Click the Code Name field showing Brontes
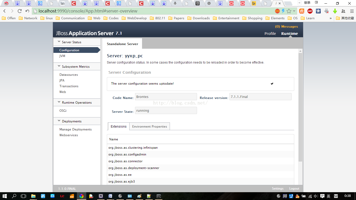Screen dimensions: 356x200 point(166,97)
